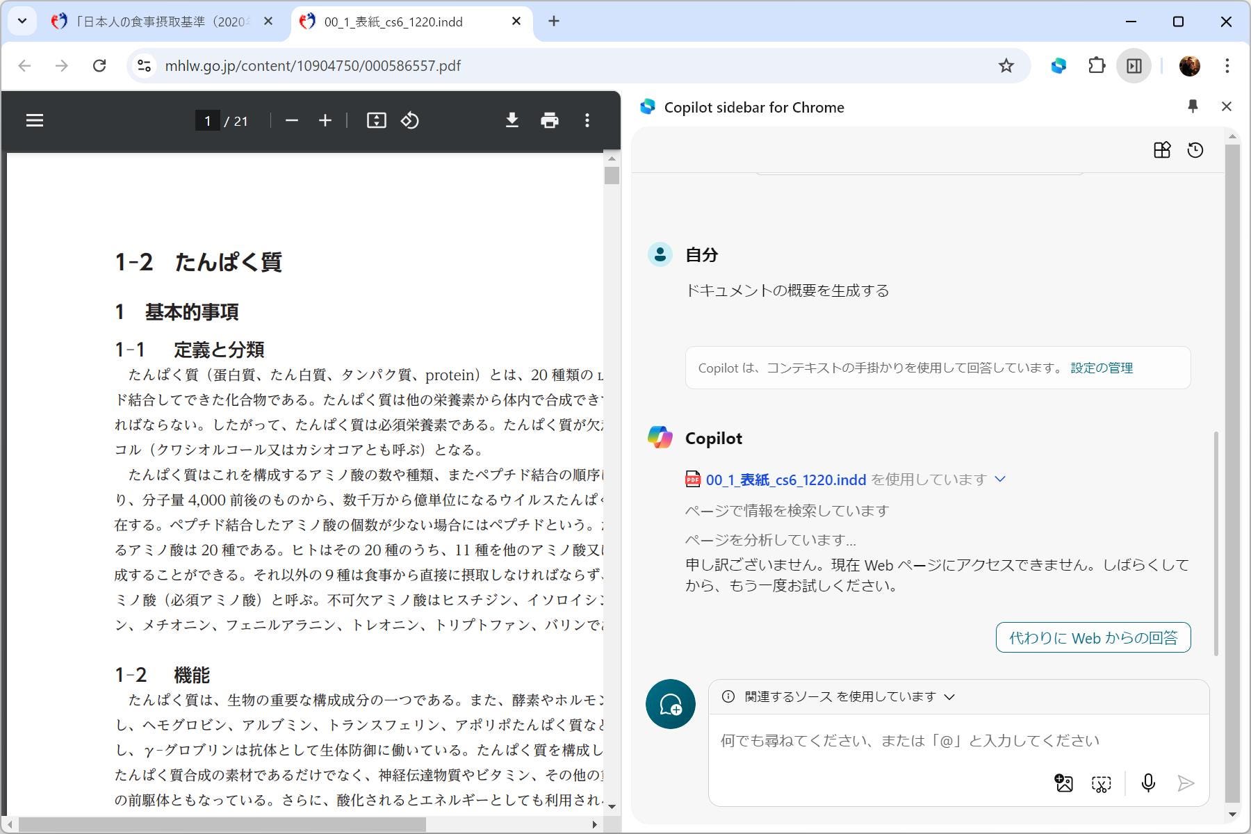View site information icon in address bar

pos(145,66)
